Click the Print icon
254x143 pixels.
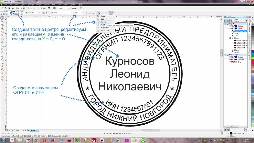pyautogui.click(x=13, y=8)
